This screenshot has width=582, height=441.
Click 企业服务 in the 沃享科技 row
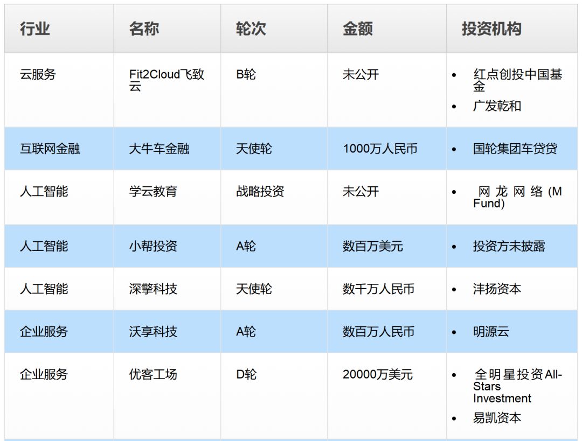(44, 332)
